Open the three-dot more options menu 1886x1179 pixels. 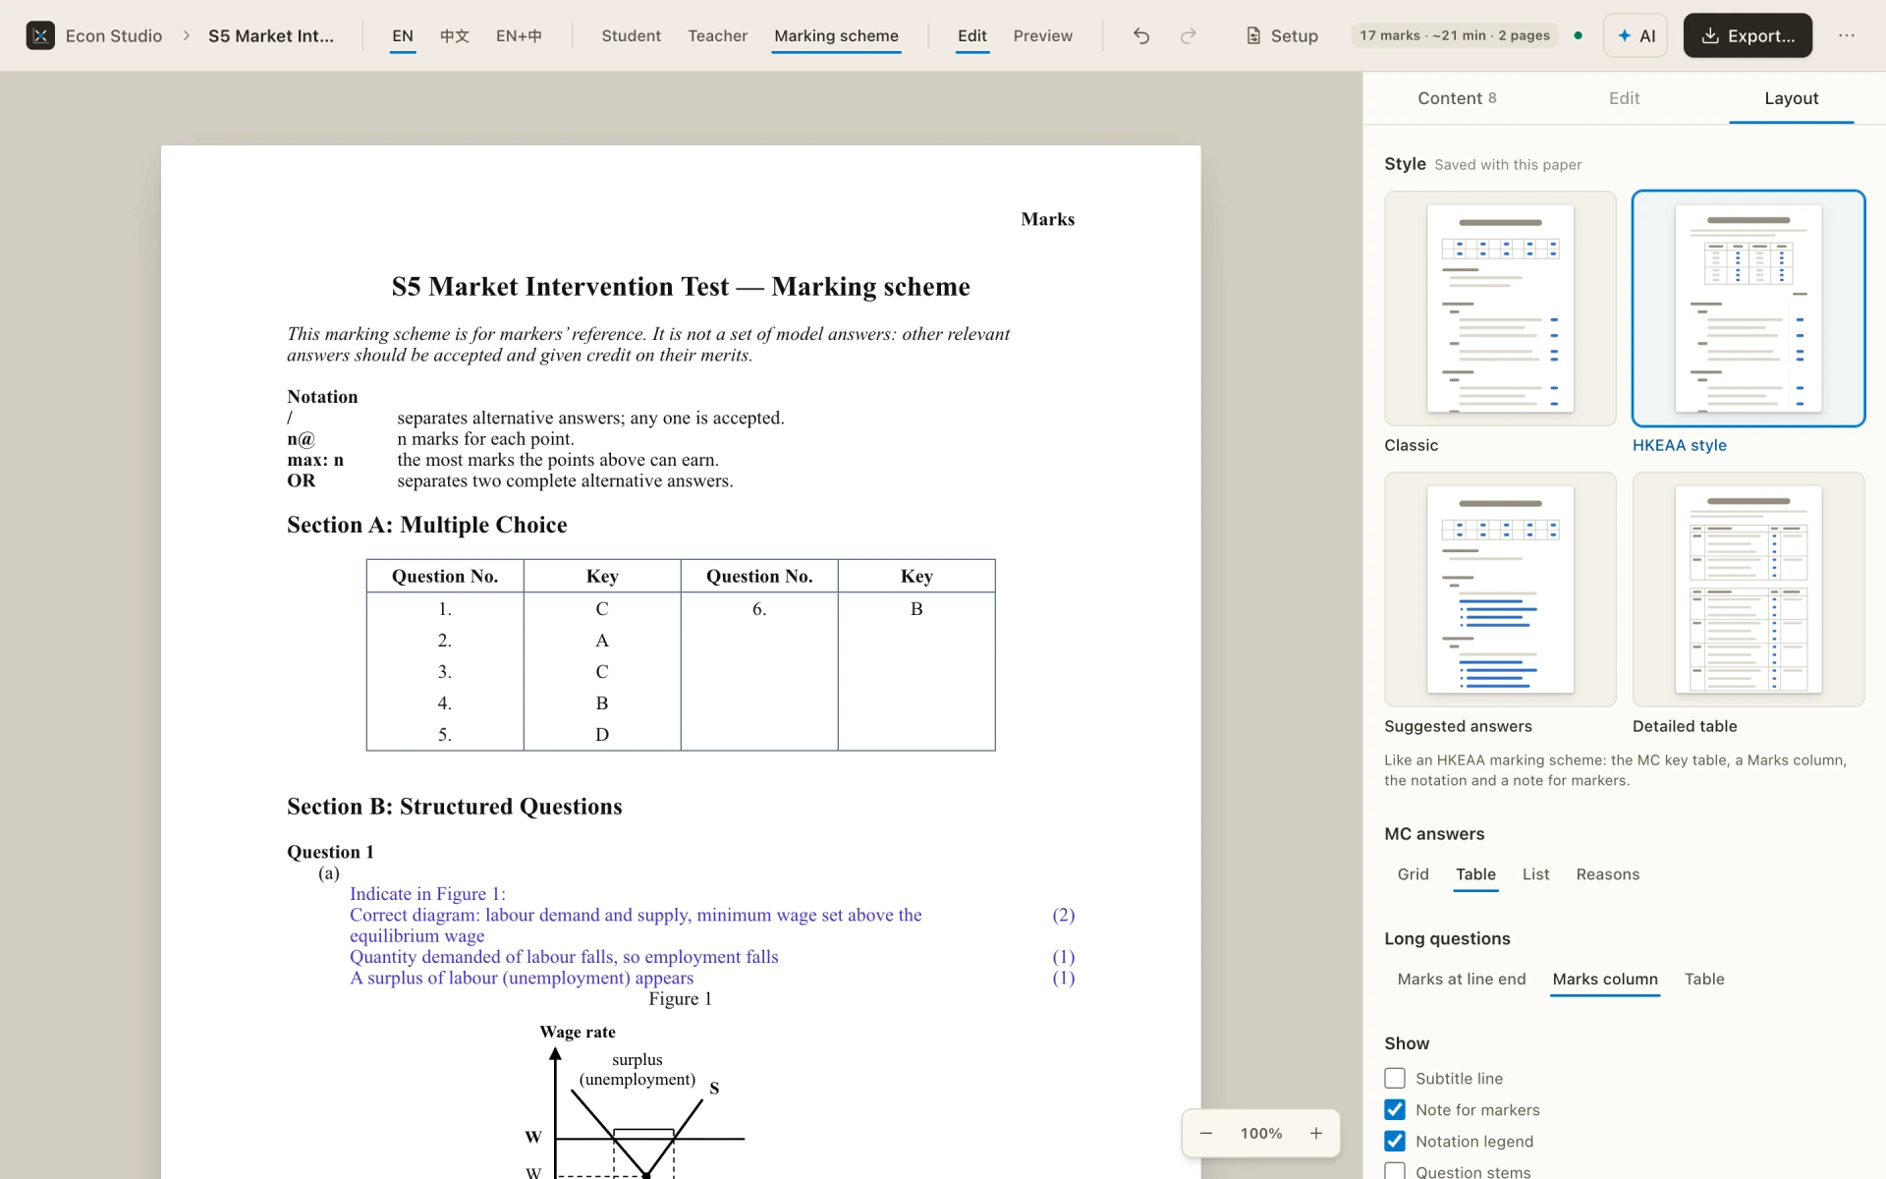1847,35
